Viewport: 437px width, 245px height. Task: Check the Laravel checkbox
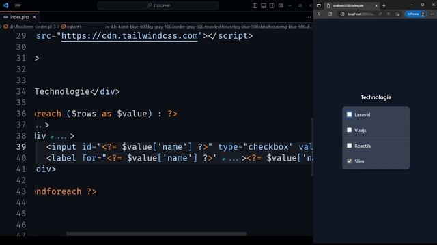pos(349,114)
